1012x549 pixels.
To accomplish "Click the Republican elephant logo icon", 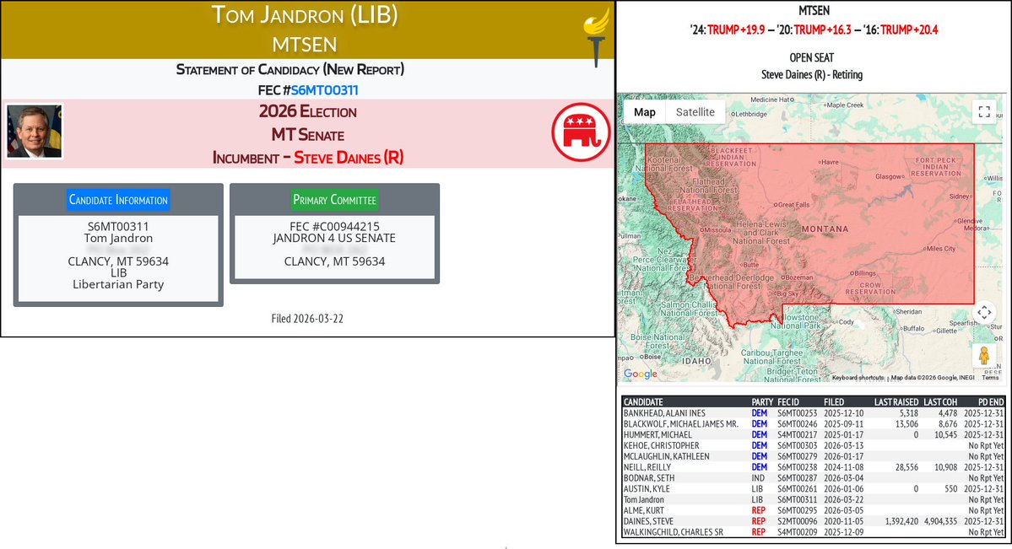I will (581, 132).
